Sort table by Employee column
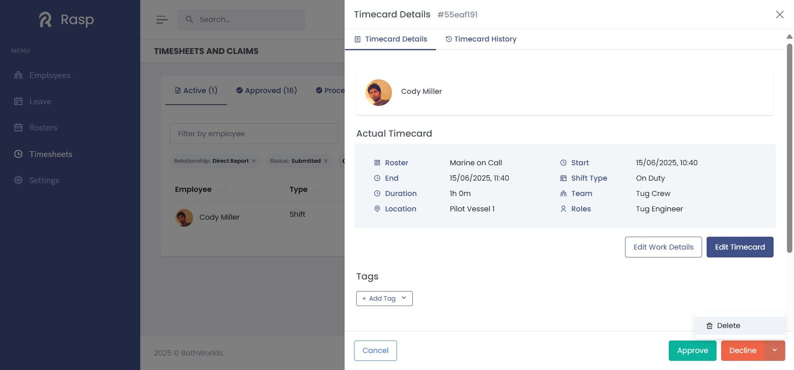This screenshot has width=794, height=370. pyautogui.click(x=222, y=190)
